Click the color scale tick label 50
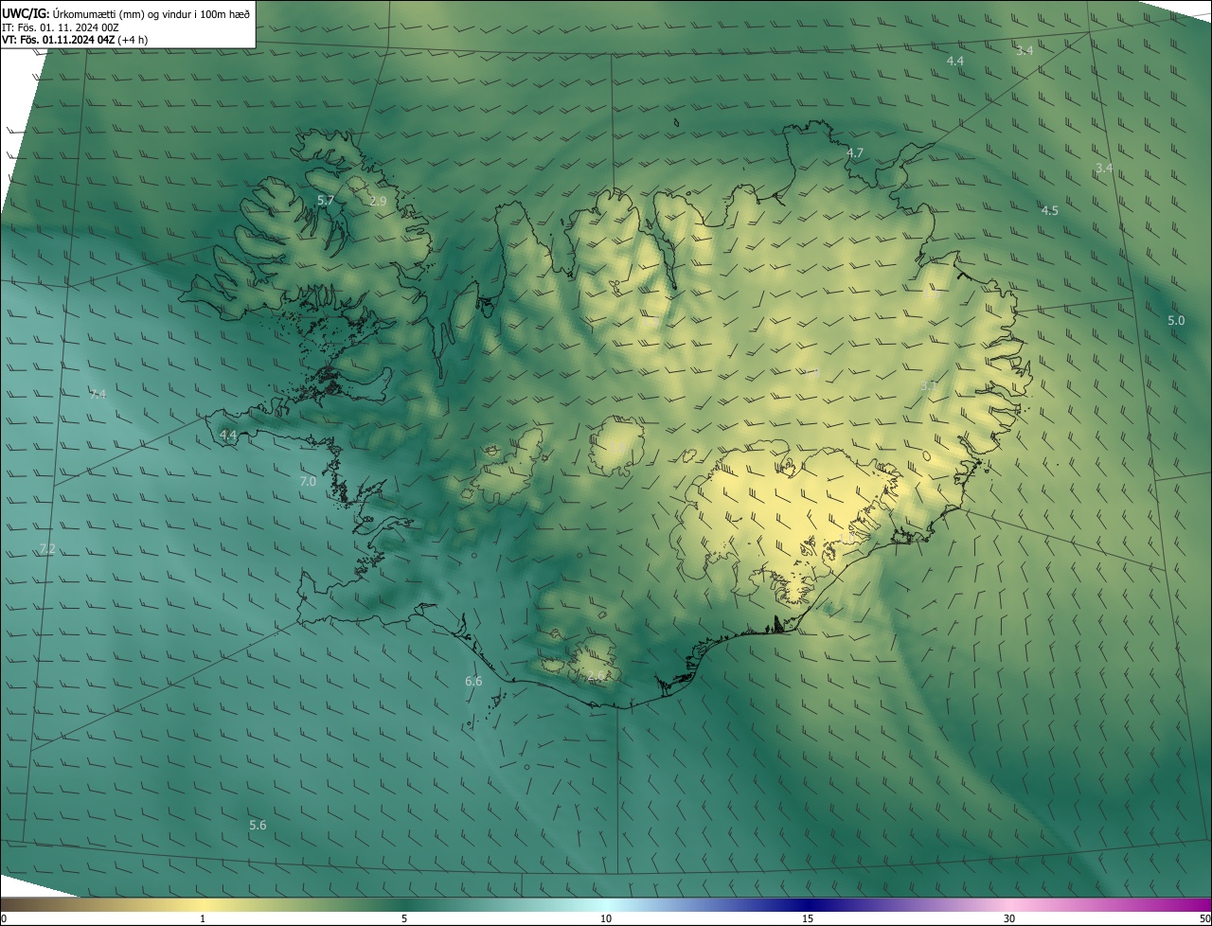The width and height of the screenshot is (1212, 926). coord(1204,918)
